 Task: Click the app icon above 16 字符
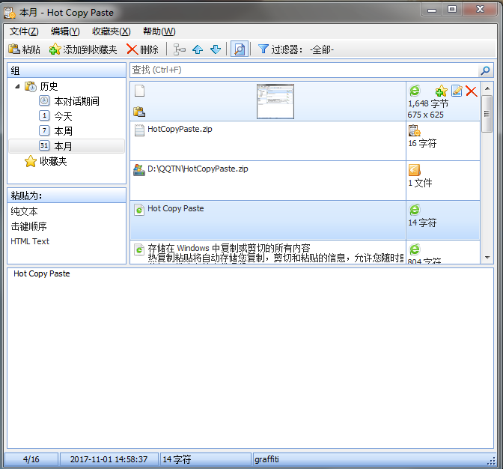tap(414, 130)
